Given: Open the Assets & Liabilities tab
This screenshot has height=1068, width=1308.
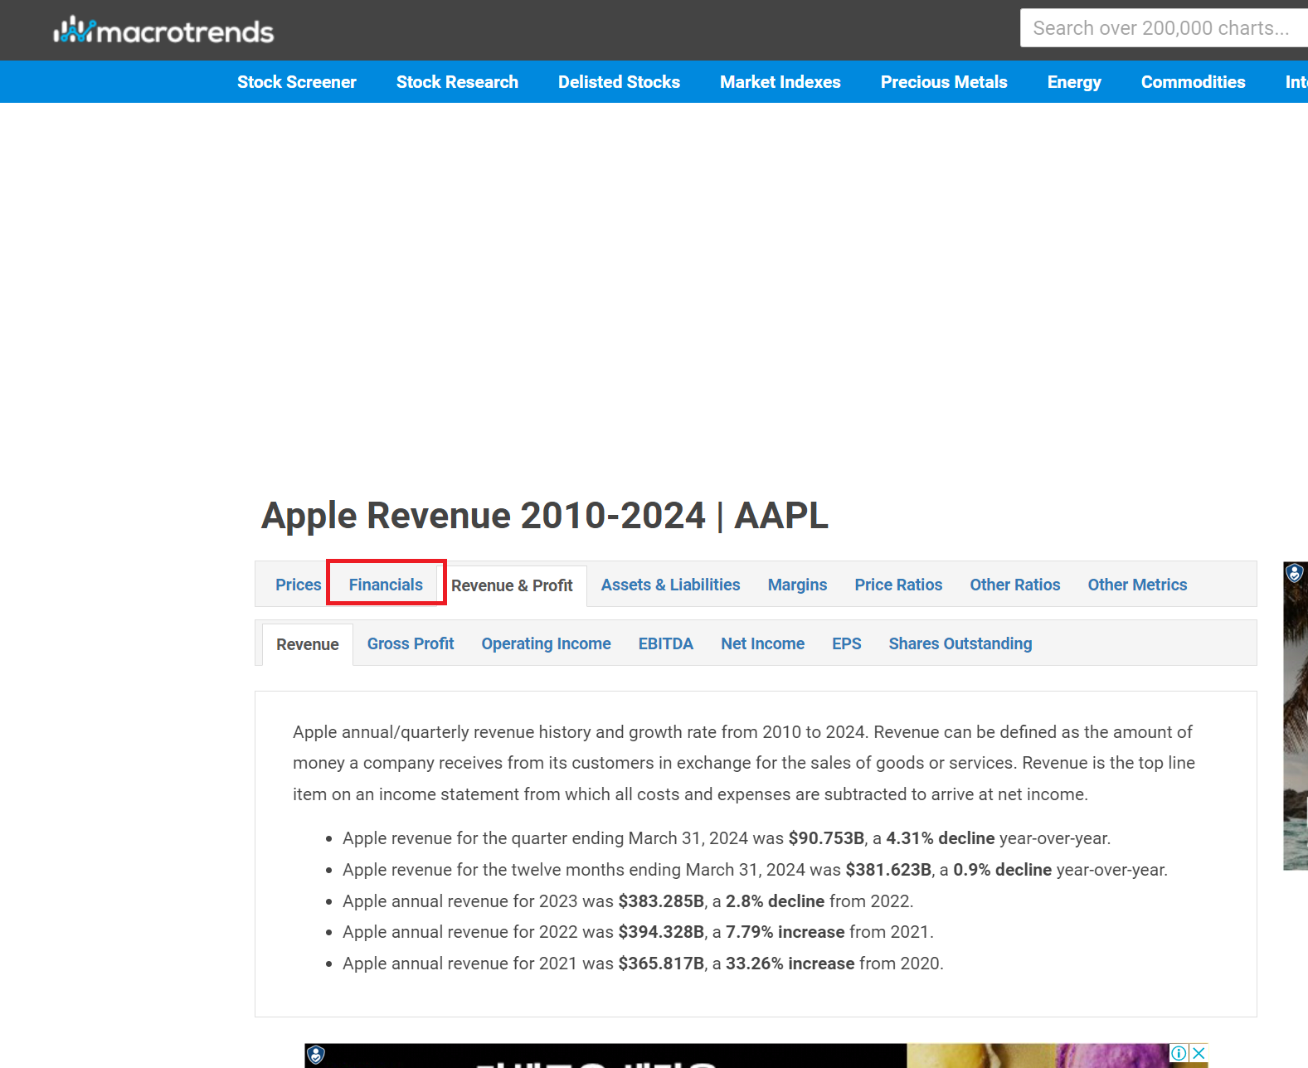Looking at the screenshot, I should point(670,585).
